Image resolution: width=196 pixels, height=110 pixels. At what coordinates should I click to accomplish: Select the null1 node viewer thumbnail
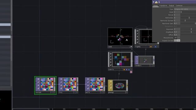point(96,84)
